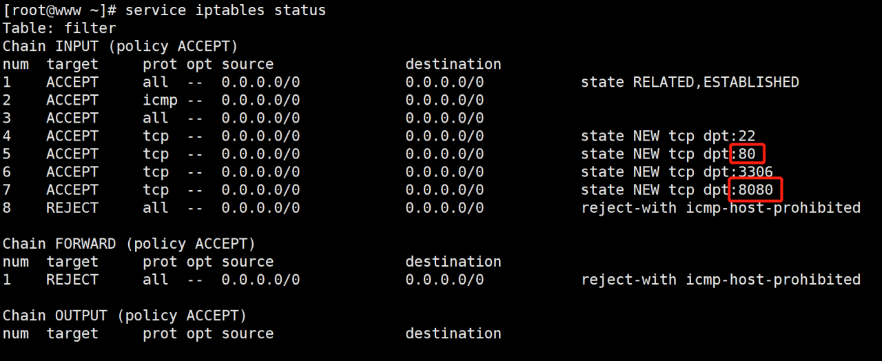Click rule number 7 in Chain INPUT
The image size is (882, 361).
coord(7,189)
